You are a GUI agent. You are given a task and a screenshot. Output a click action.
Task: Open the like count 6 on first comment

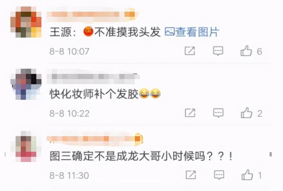[x=260, y=51]
